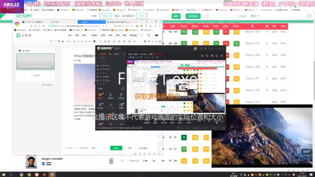Click the Windows Start button
Image resolution: width=315 pixels, height=177 pixels.
pos(4,175)
